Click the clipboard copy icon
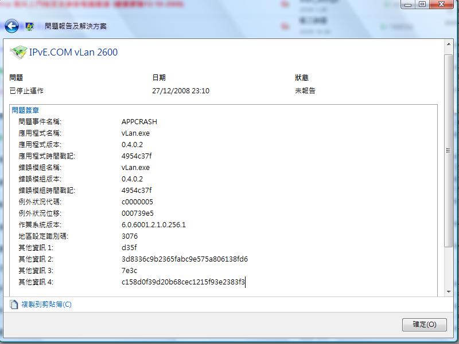This screenshot has width=459, height=344. coord(14,305)
